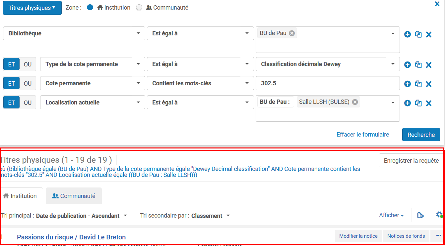Select the Communauté zone radio button
The width and height of the screenshot is (445, 246).
(x=139, y=8)
